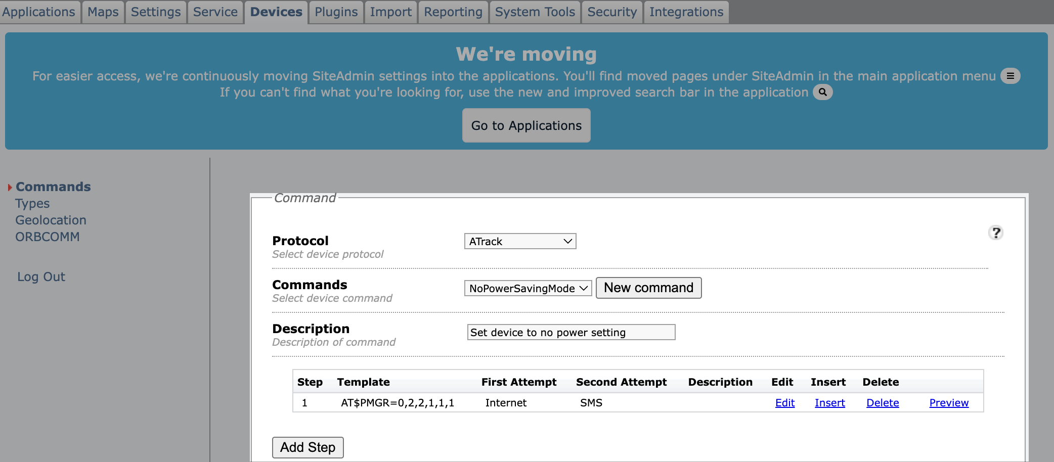Click the Delete link for step 1
Image resolution: width=1054 pixels, height=462 pixels.
pos(883,403)
